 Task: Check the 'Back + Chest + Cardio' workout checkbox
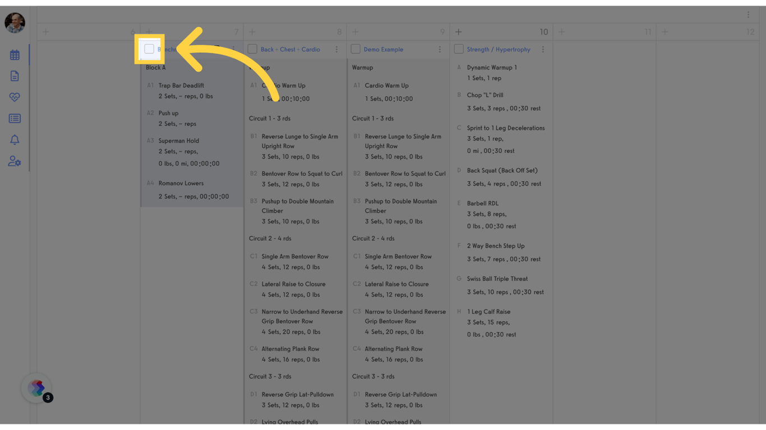point(252,49)
